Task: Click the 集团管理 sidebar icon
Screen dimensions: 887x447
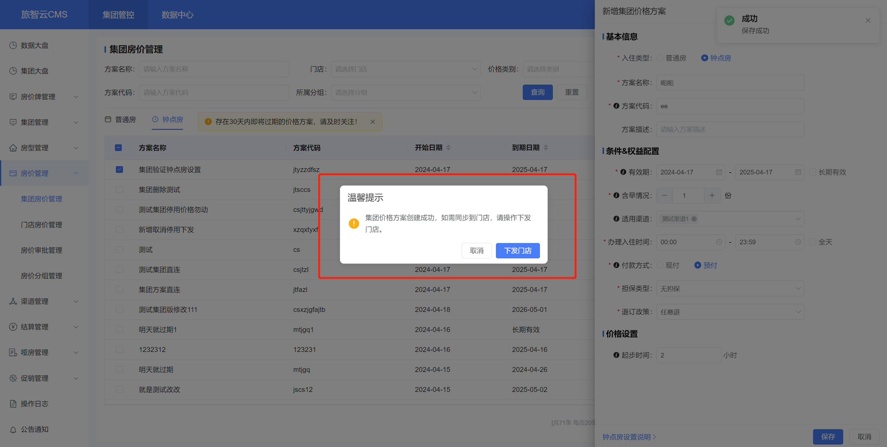Action: [x=13, y=122]
